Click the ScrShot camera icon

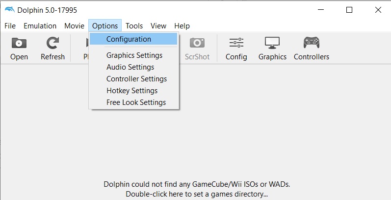(x=197, y=43)
